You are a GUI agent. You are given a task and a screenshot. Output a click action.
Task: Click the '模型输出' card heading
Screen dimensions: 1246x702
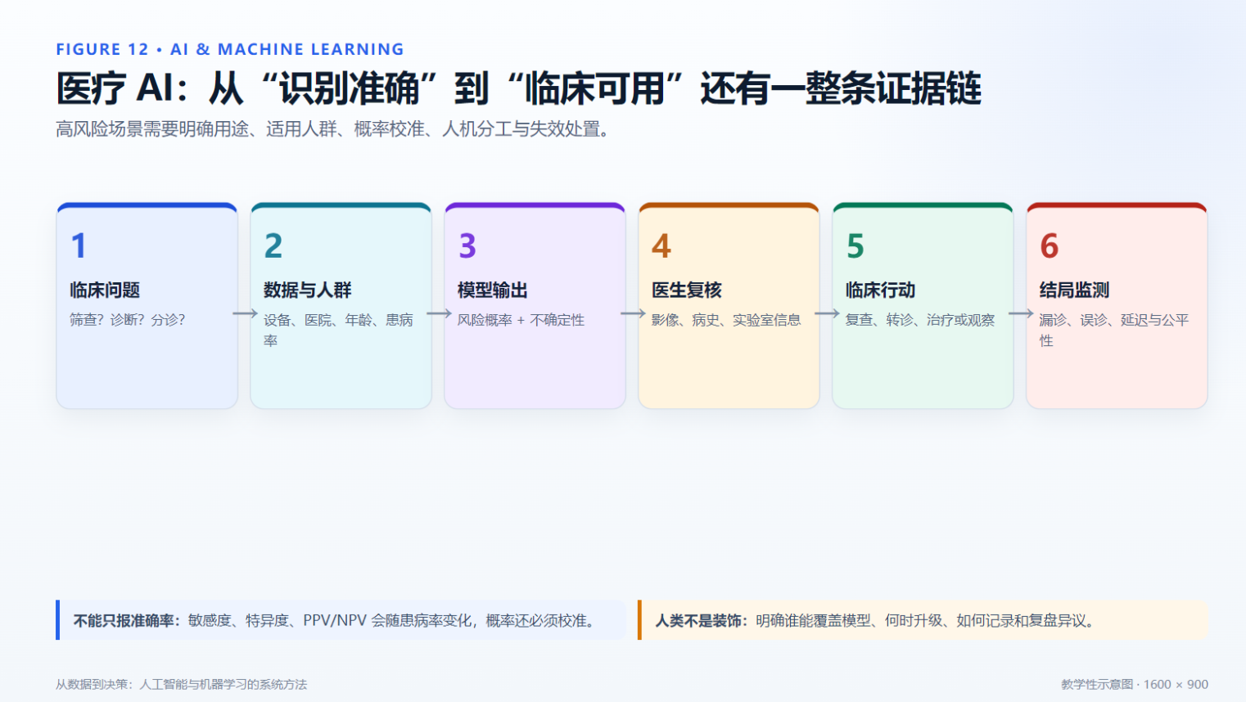pyautogui.click(x=493, y=290)
